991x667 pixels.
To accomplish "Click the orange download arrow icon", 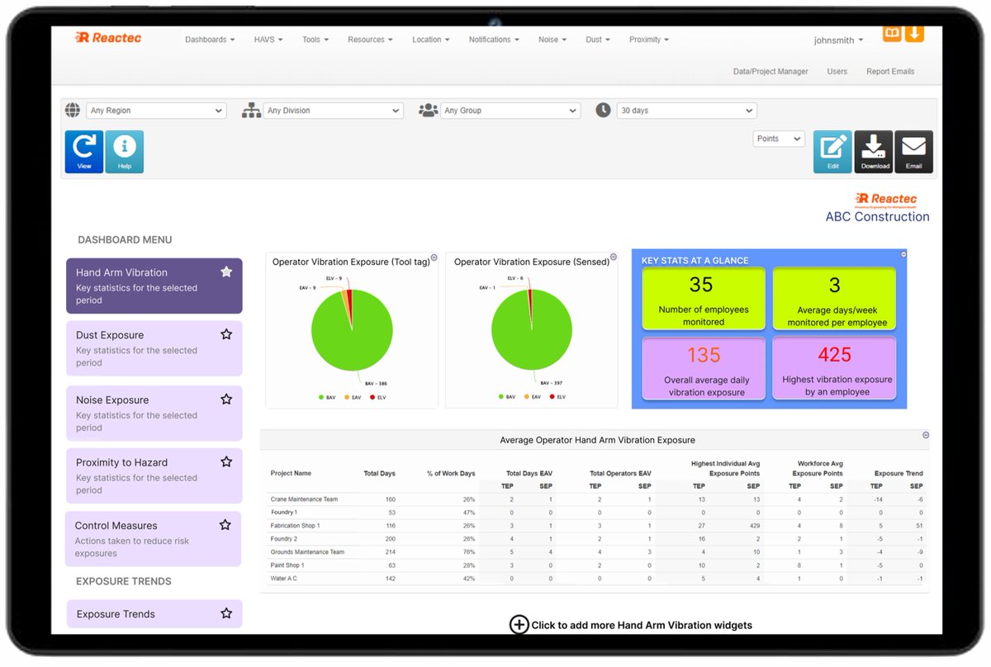I will coord(914,33).
